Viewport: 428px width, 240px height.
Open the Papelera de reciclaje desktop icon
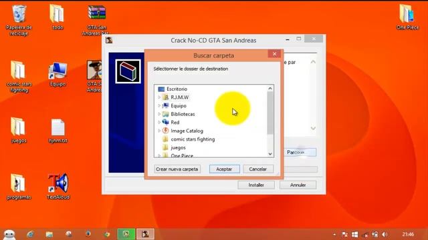pos(19,21)
